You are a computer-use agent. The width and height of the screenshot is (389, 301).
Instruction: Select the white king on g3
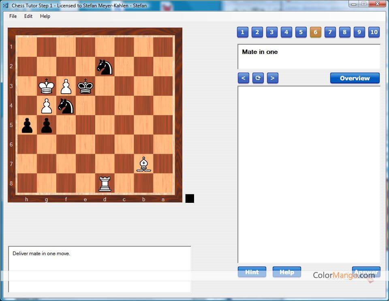[46, 86]
